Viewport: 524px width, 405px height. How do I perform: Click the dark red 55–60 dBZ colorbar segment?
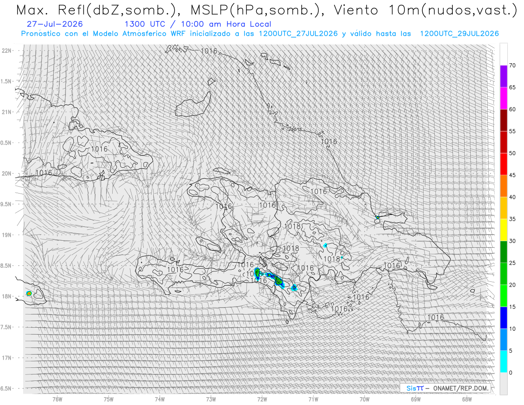[x=503, y=120]
